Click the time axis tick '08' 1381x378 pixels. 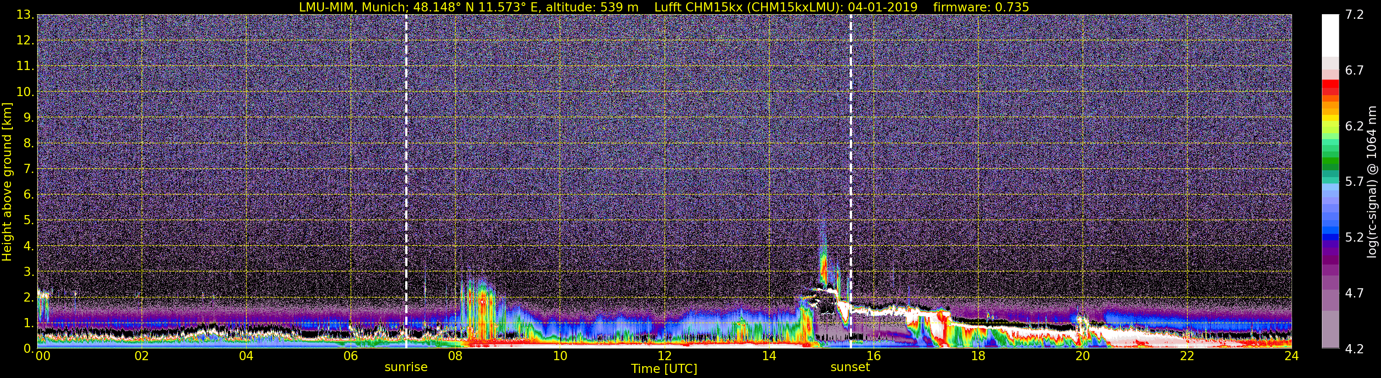pyautogui.click(x=455, y=356)
